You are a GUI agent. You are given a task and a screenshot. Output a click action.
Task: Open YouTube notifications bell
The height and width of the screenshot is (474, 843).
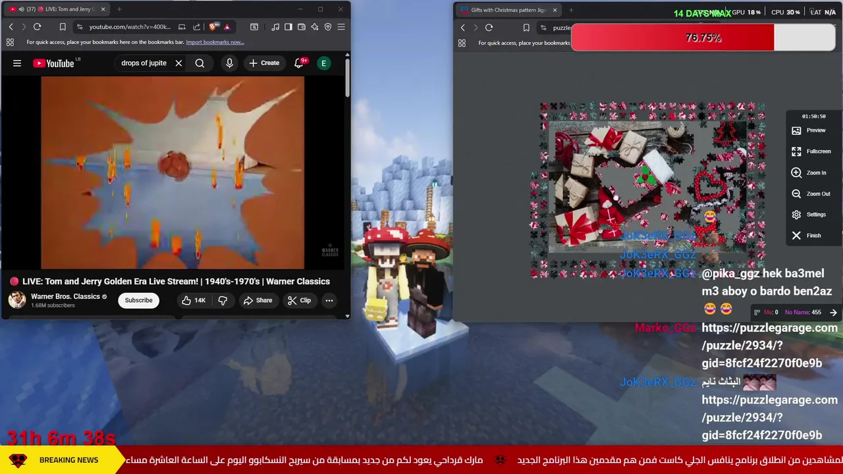point(299,63)
